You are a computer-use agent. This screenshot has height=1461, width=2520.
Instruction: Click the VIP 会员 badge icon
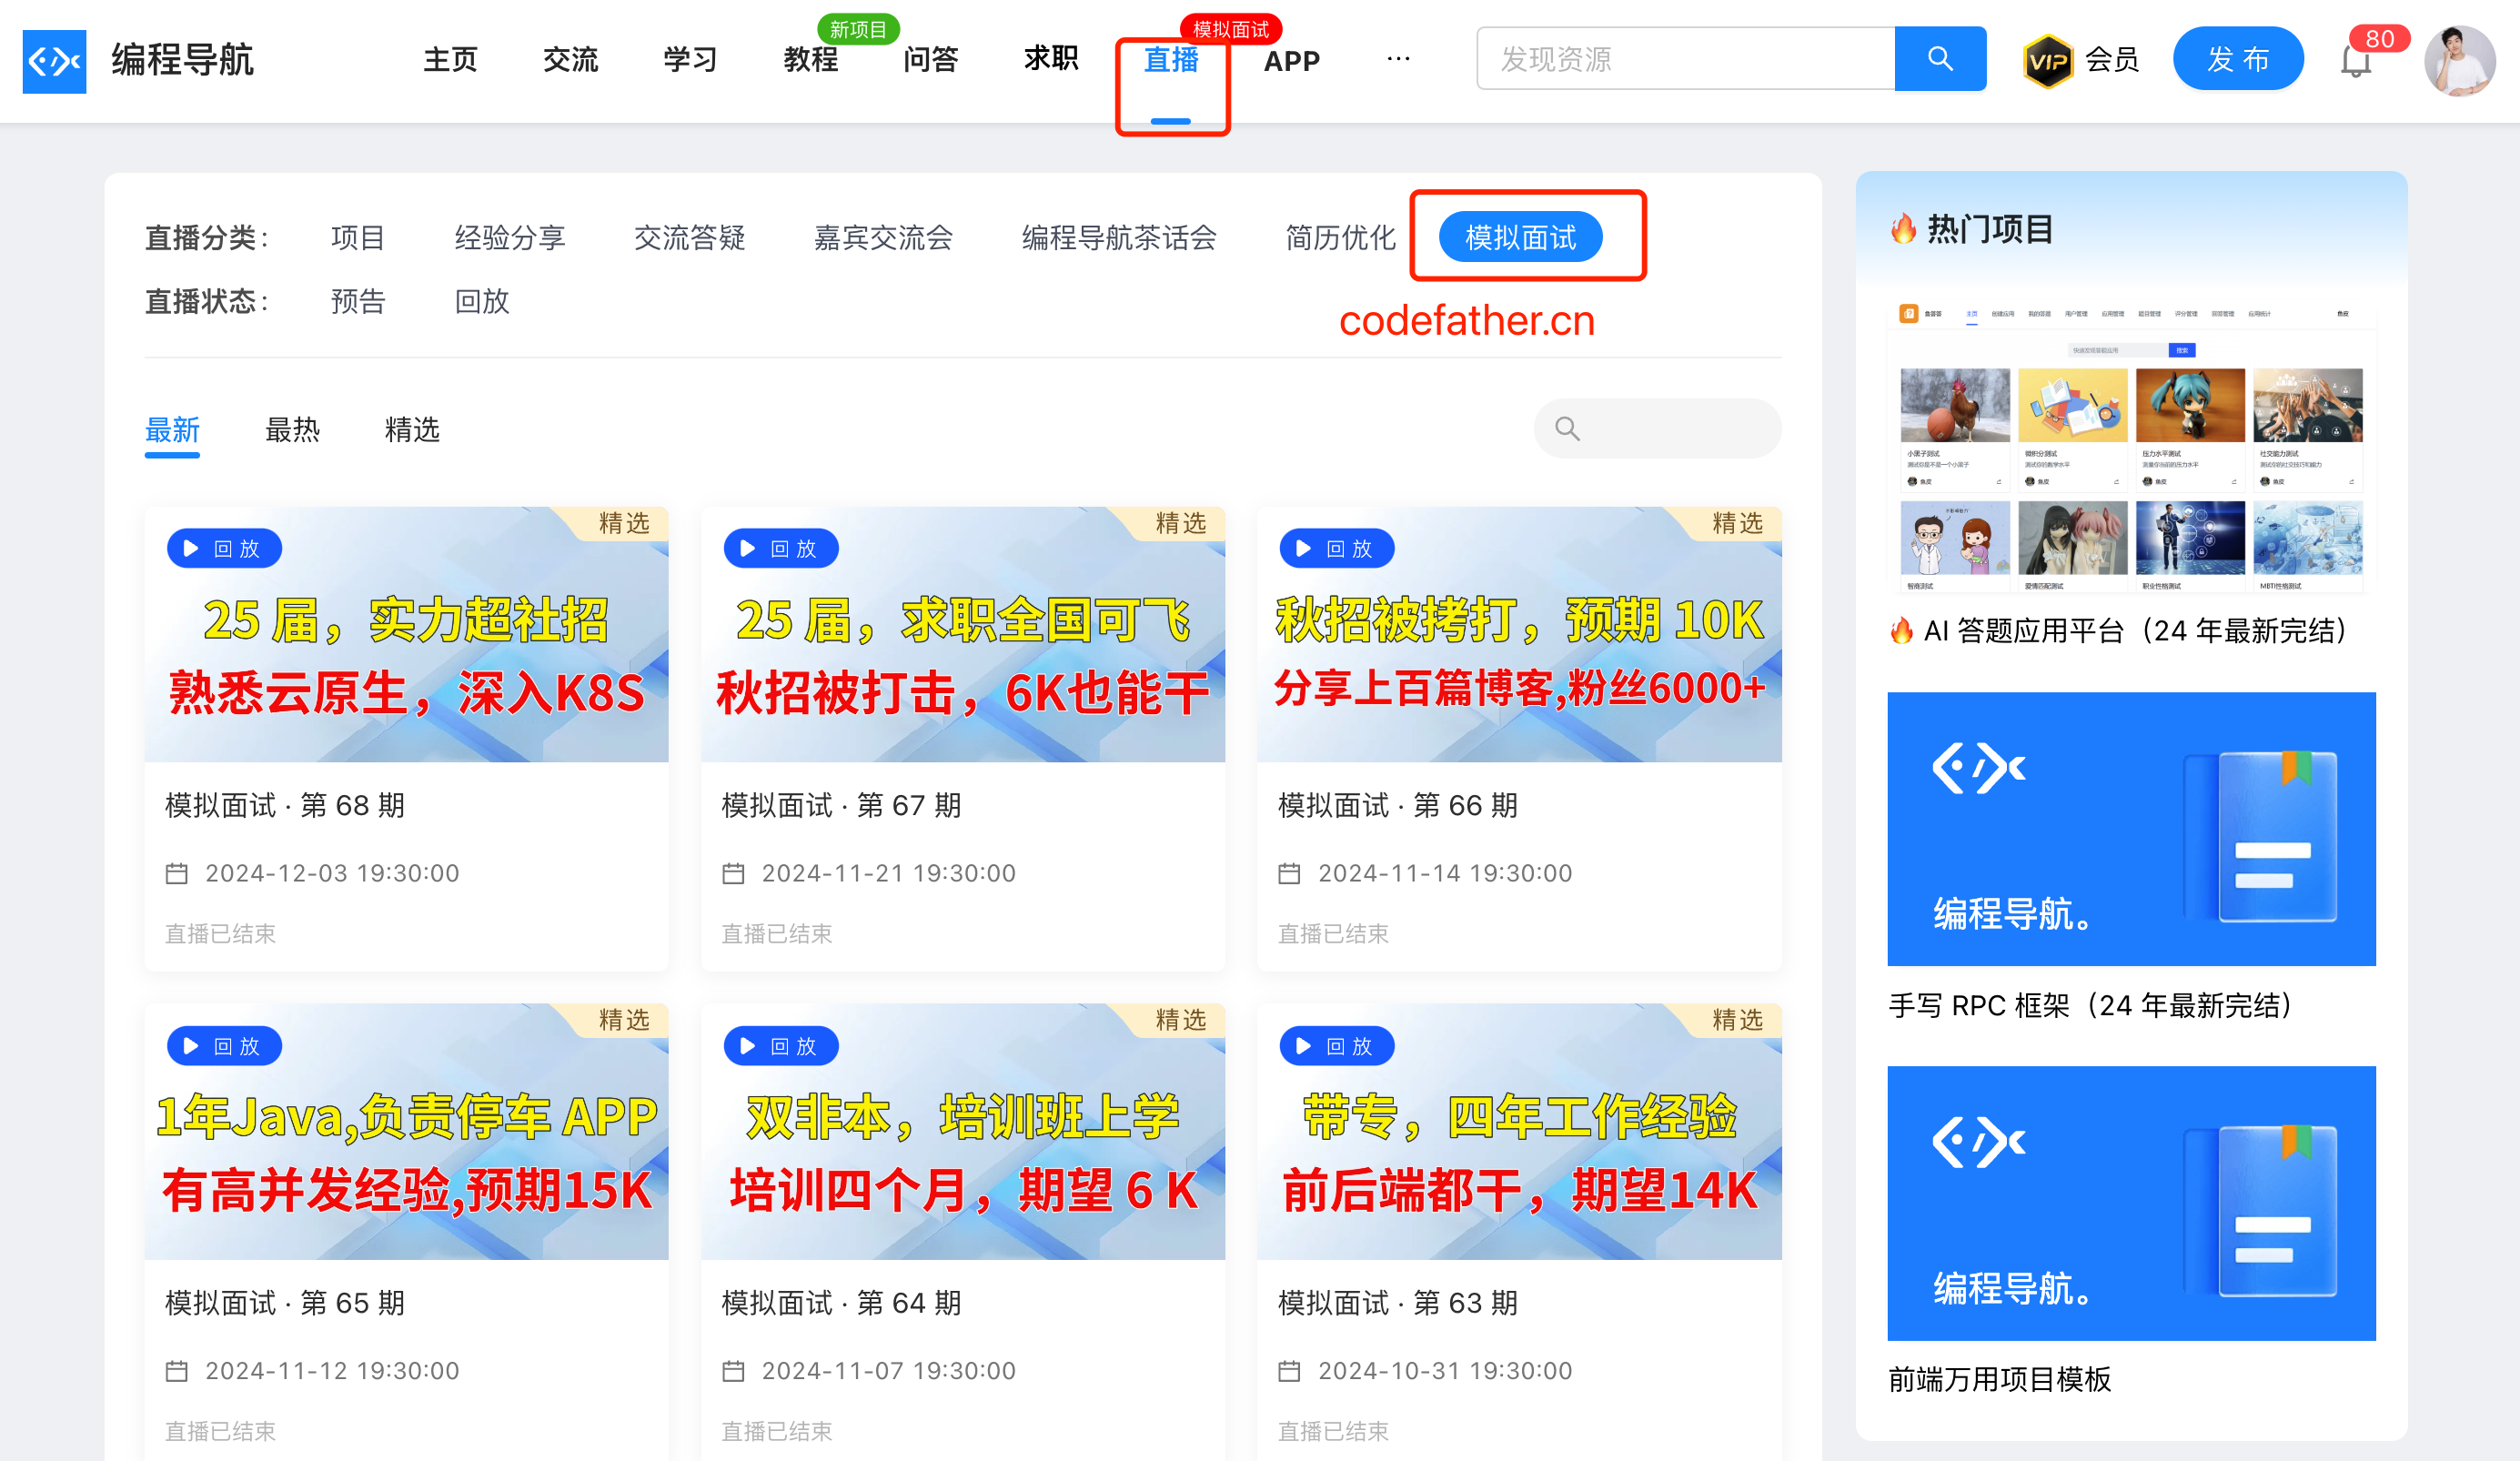tap(2047, 60)
